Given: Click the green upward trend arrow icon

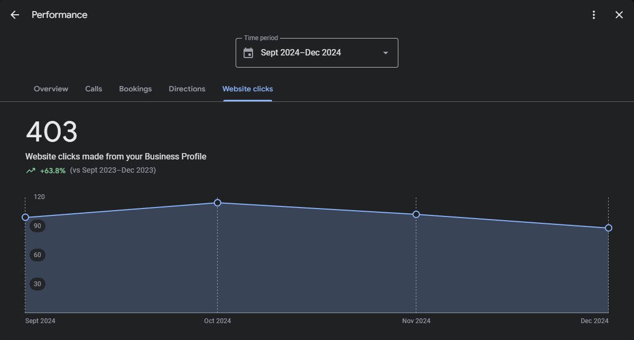Looking at the screenshot, I should pos(31,170).
